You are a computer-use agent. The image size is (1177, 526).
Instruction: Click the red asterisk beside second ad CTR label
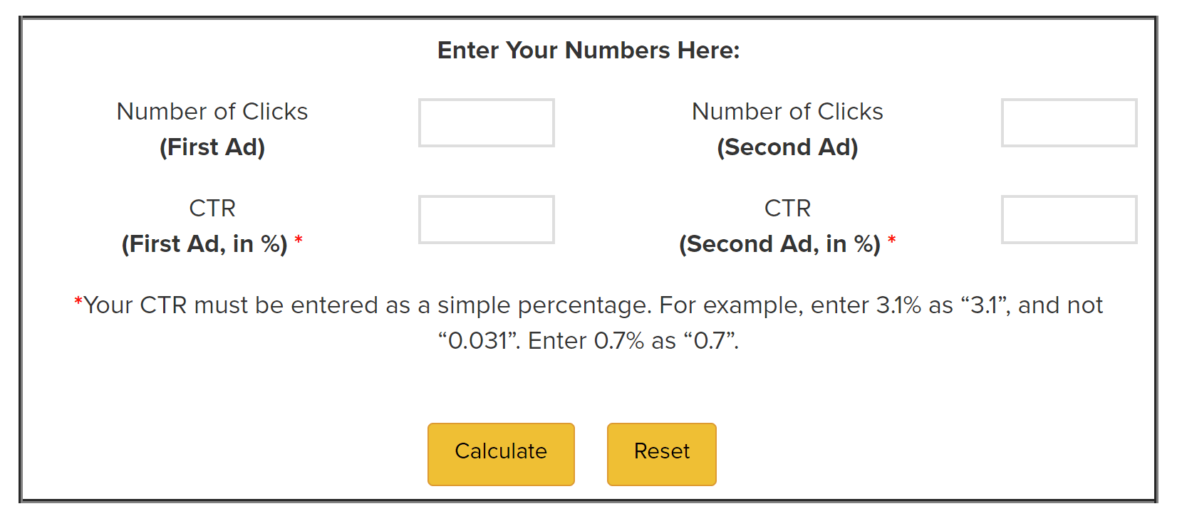pyautogui.click(x=891, y=241)
